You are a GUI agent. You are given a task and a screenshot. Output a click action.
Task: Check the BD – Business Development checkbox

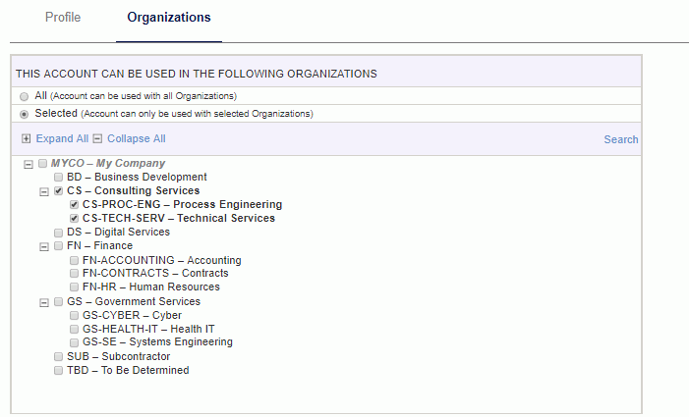[59, 178]
